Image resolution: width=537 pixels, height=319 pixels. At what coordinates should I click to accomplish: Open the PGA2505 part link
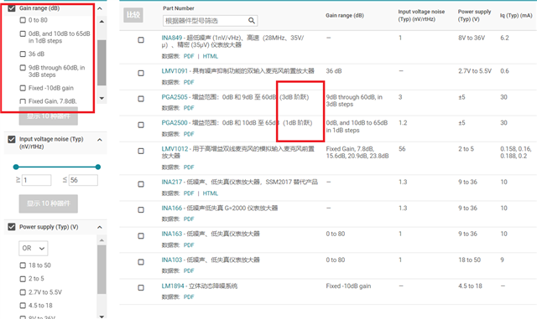[x=175, y=97]
